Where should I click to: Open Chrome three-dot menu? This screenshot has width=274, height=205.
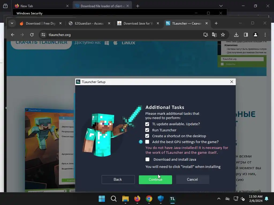tap(265, 35)
